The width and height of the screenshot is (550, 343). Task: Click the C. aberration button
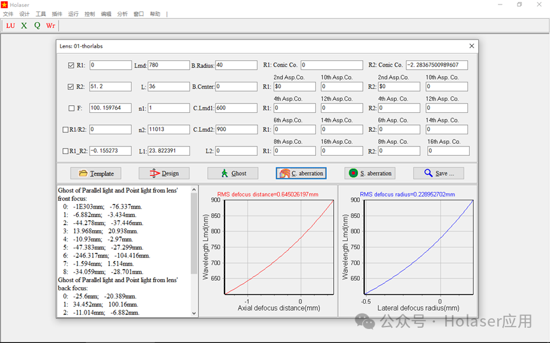(301, 174)
